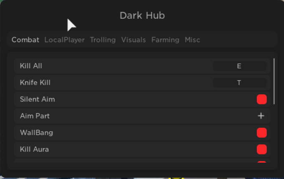Click the Kill All keybind box showing E
This screenshot has width=284, height=179.
[x=240, y=66]
